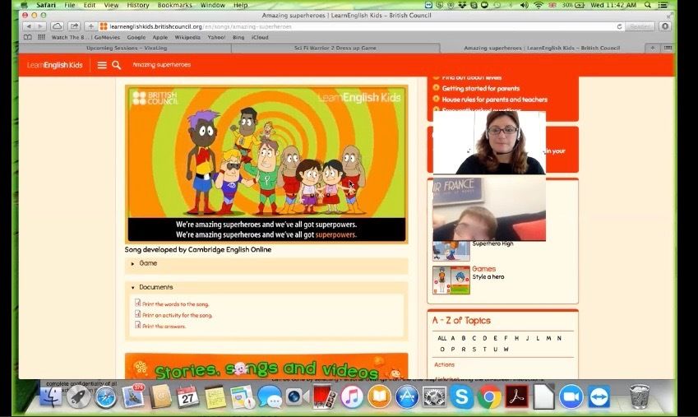Show all tabs button in tab bar
Viewport: 698px width, 417px height.
tap(668, 48)
